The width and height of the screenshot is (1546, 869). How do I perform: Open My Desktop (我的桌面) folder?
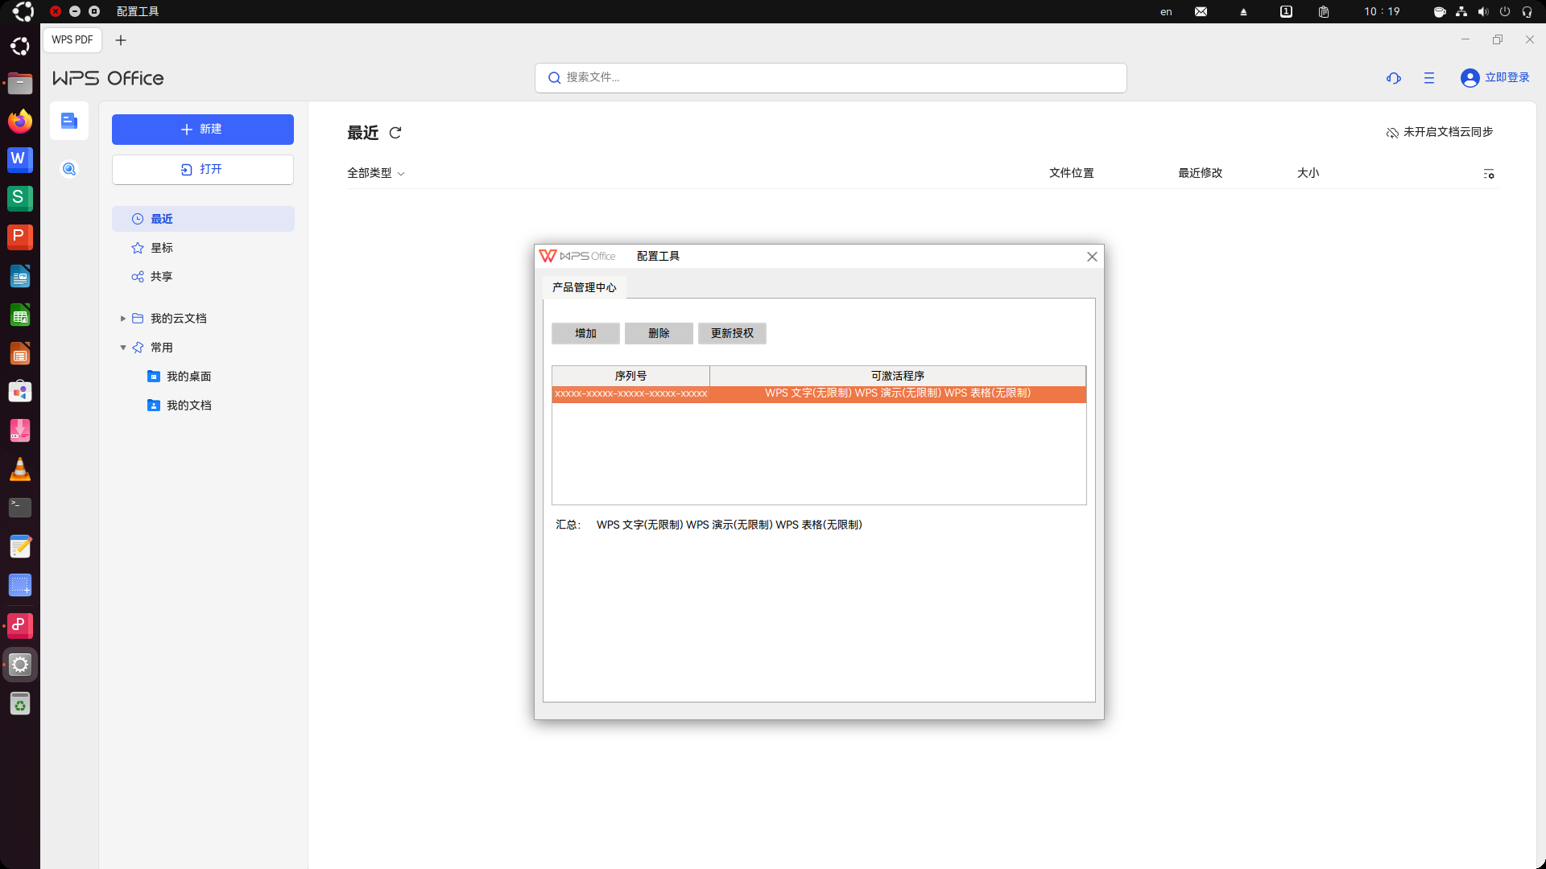(x=180, y=377)
